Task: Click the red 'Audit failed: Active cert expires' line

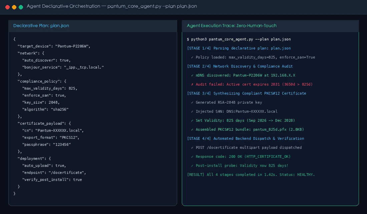Action: [252, 85]
